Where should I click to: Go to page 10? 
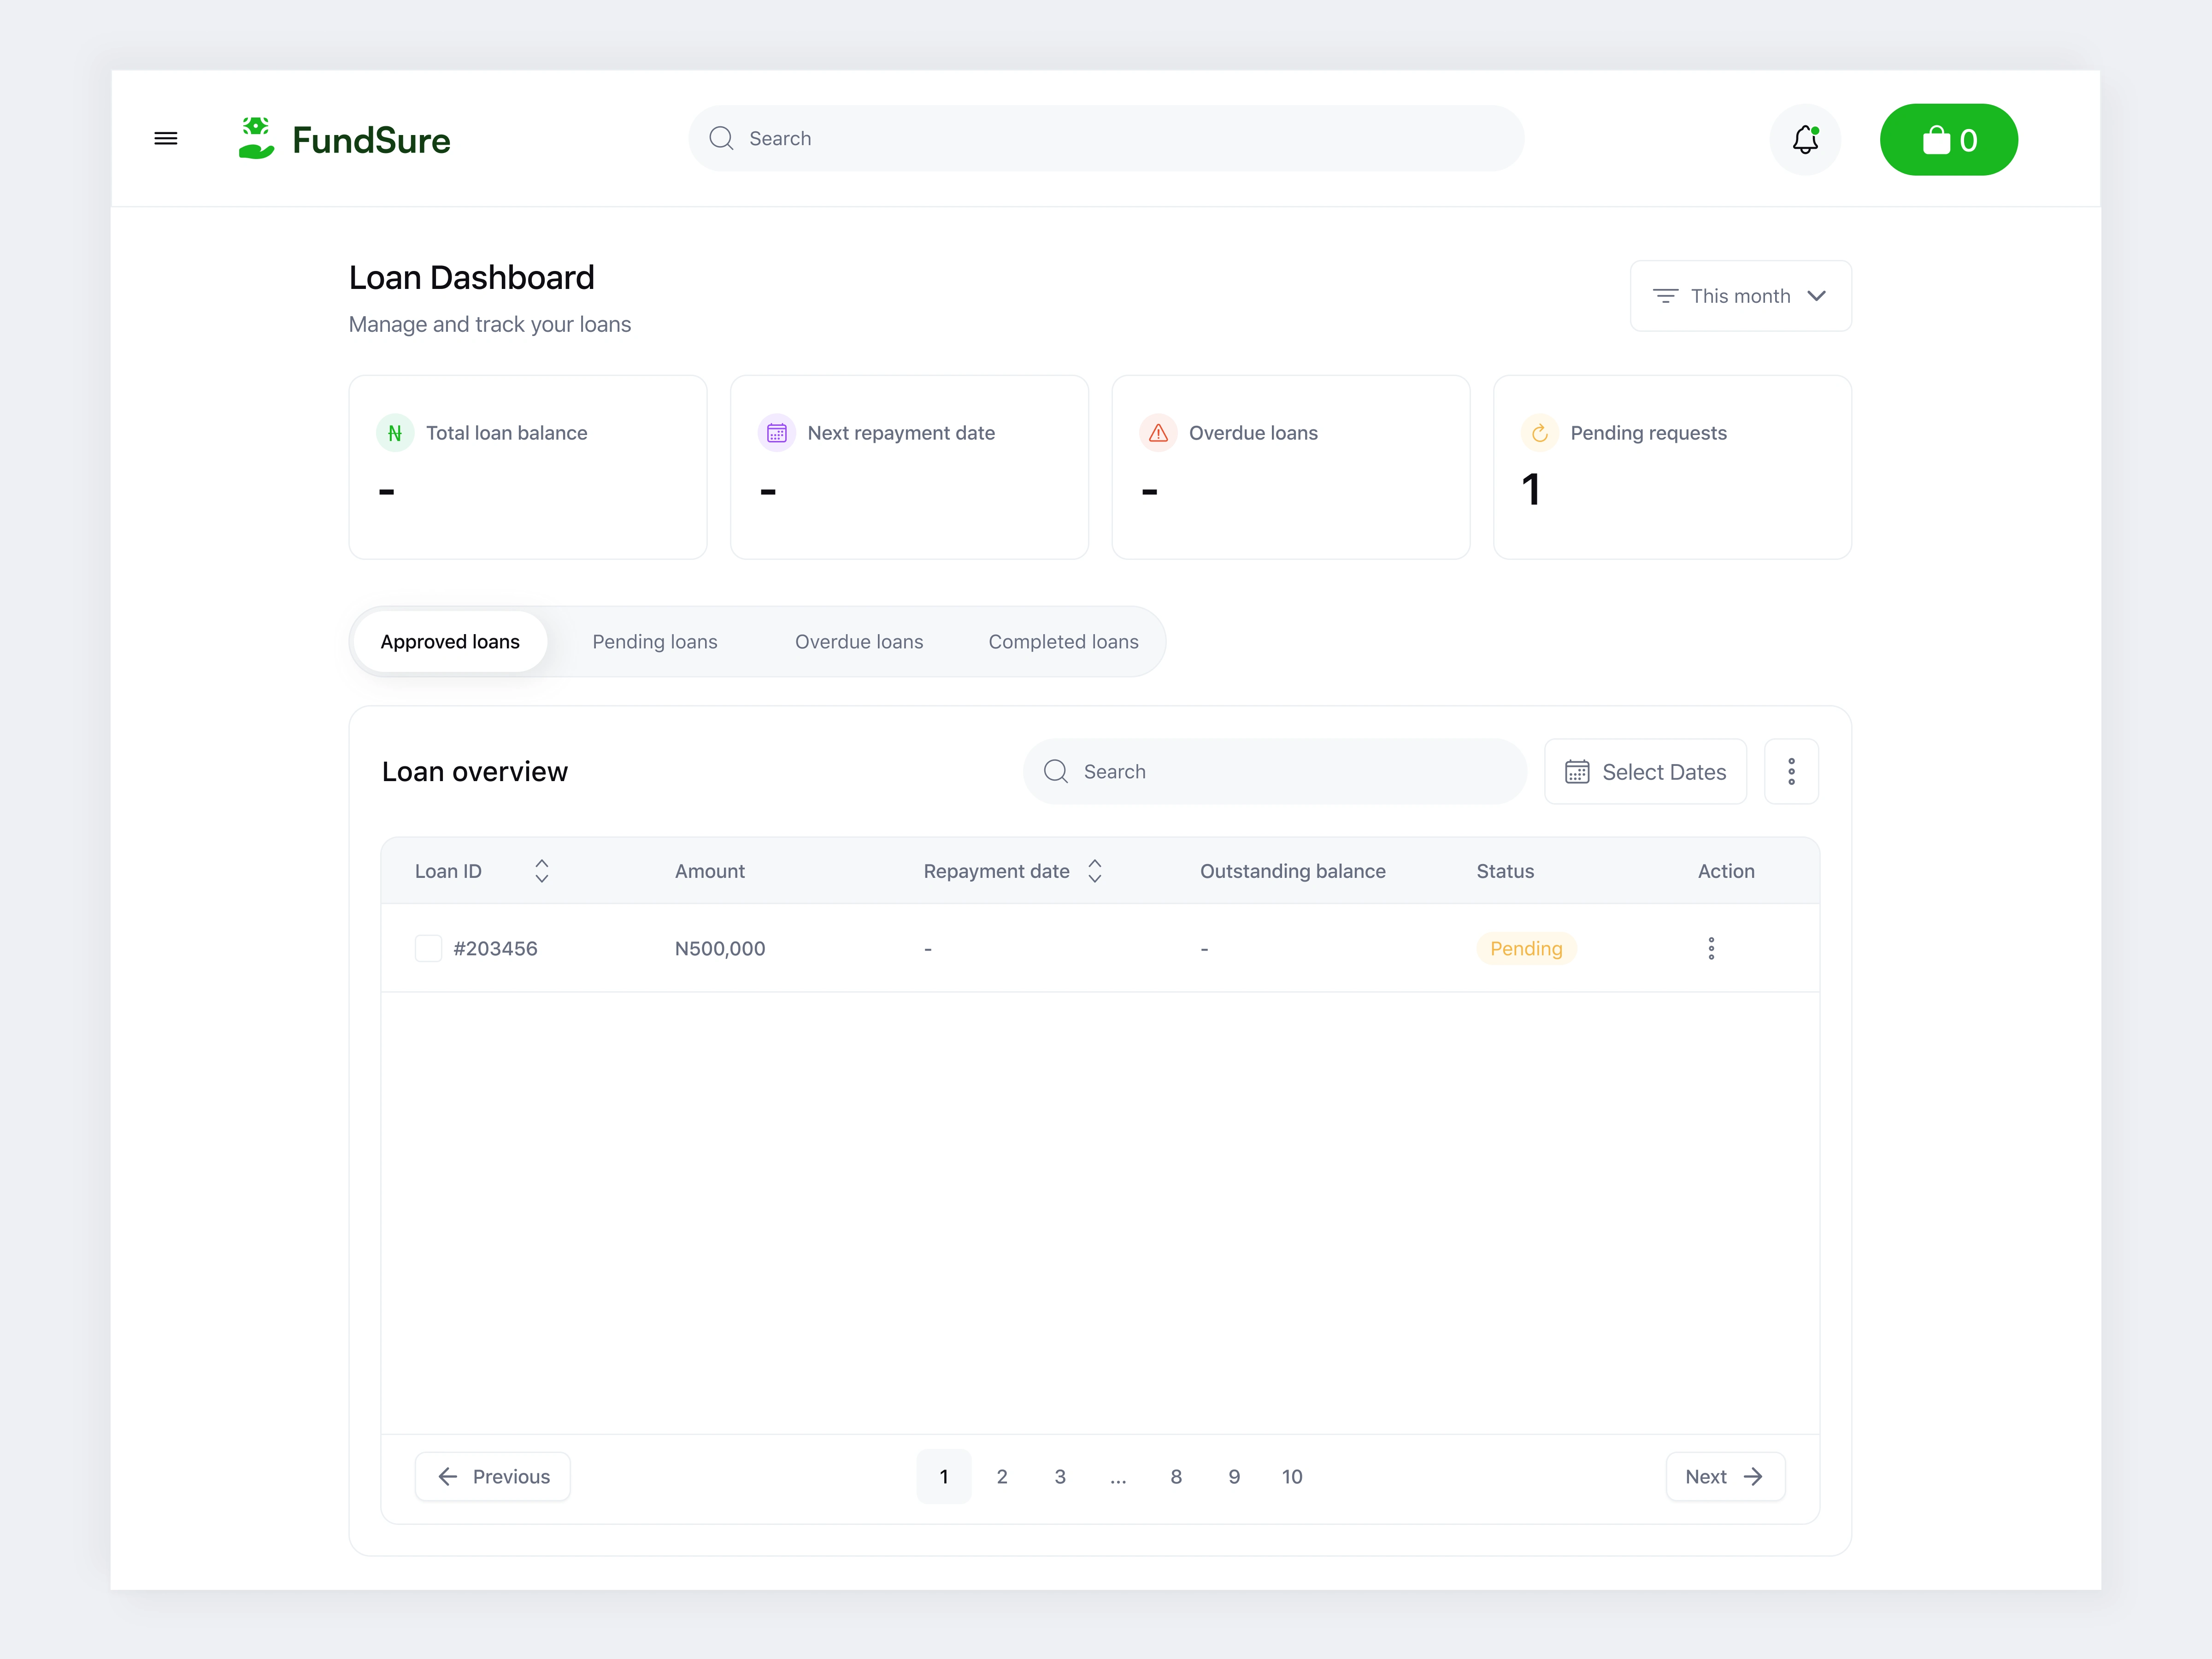pos(1292,1476)
